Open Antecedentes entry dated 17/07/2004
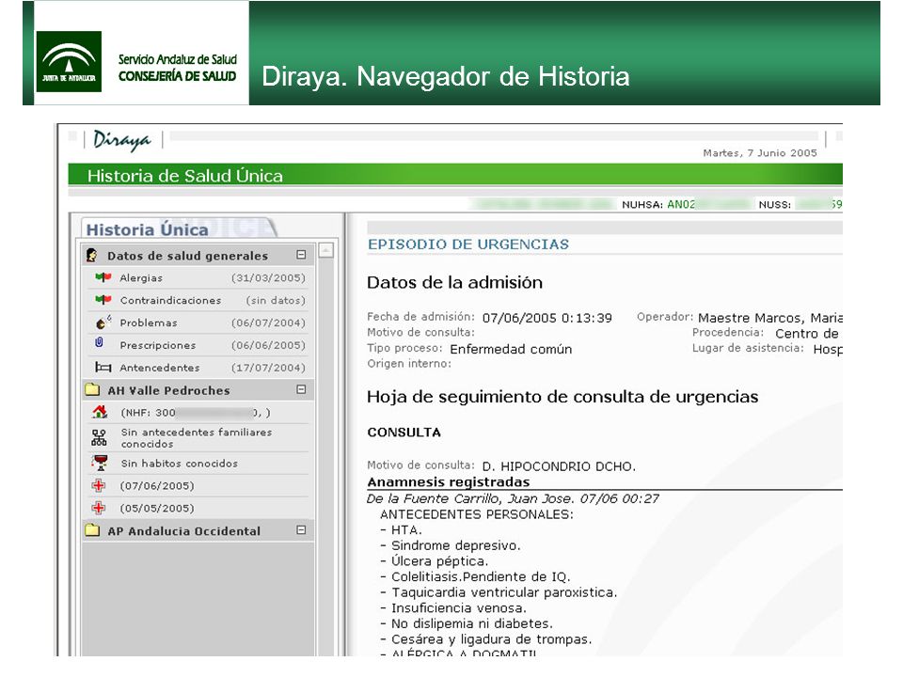The image size is (903, 677). (x=198, y=368)
